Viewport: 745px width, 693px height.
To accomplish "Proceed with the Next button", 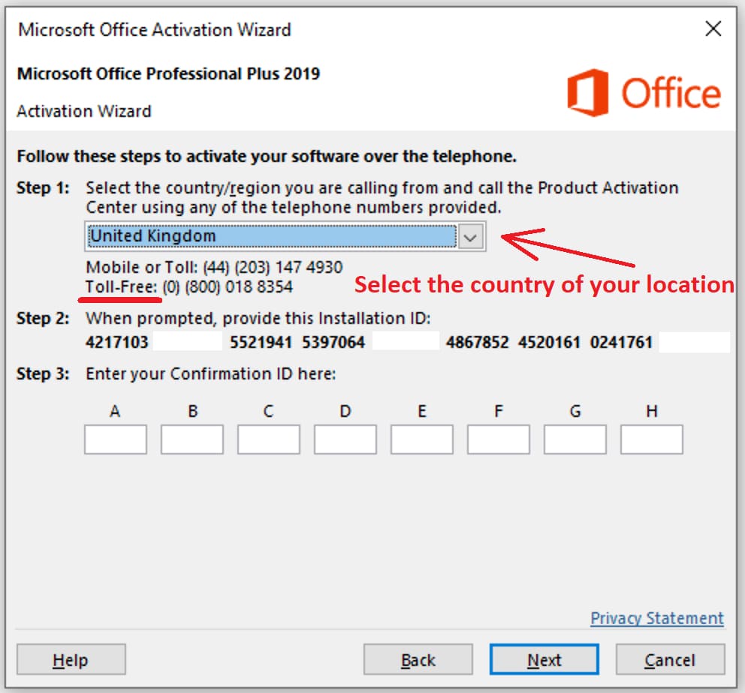I will pos(544,660).
